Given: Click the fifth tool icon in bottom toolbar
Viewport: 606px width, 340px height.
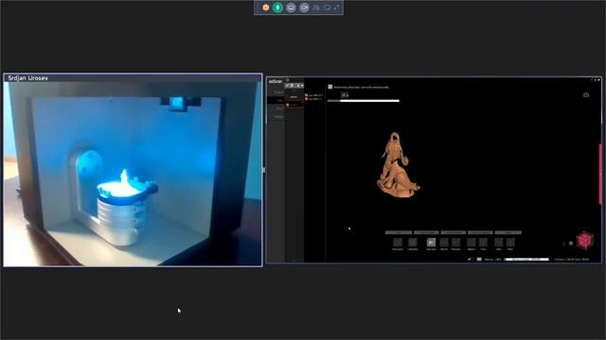Looking at the screenshot, I should pos(456,242).
